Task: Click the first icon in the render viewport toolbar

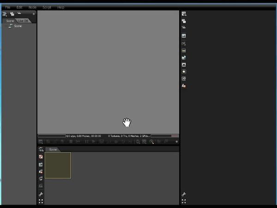Action: coord(41,142)
